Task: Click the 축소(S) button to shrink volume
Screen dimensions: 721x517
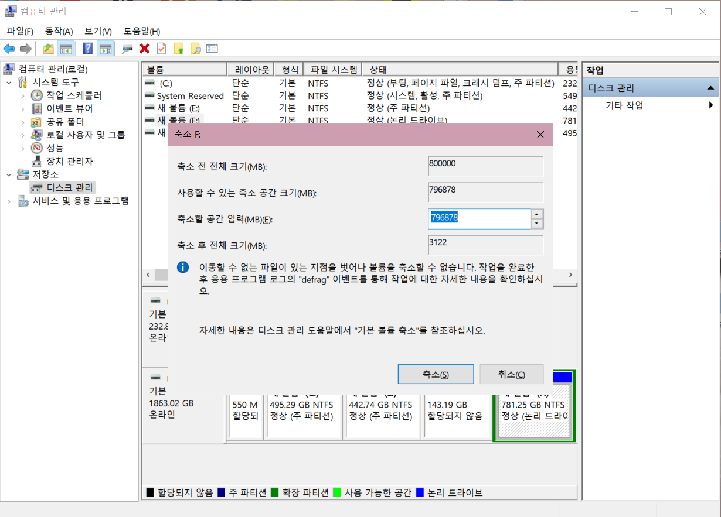Action: tap(436, 374)
